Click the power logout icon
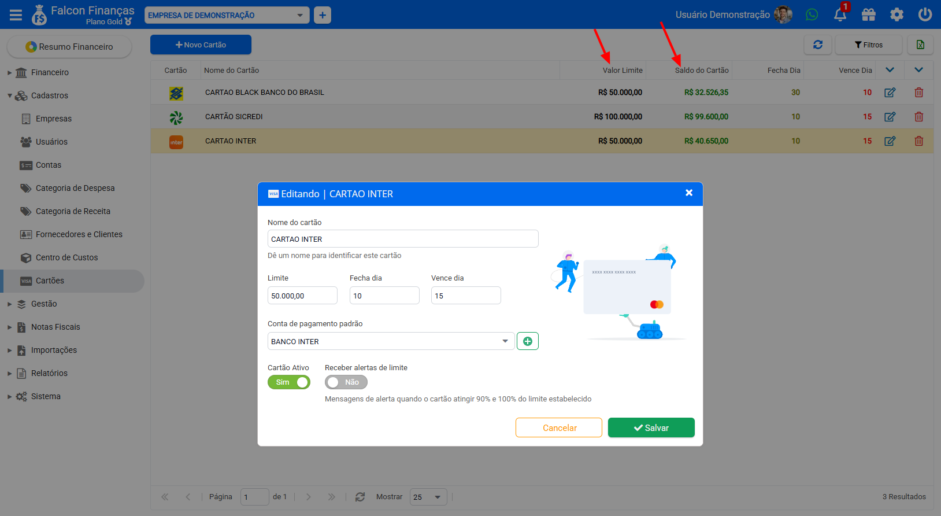941x516 pixels. click(x=925, y=14)
